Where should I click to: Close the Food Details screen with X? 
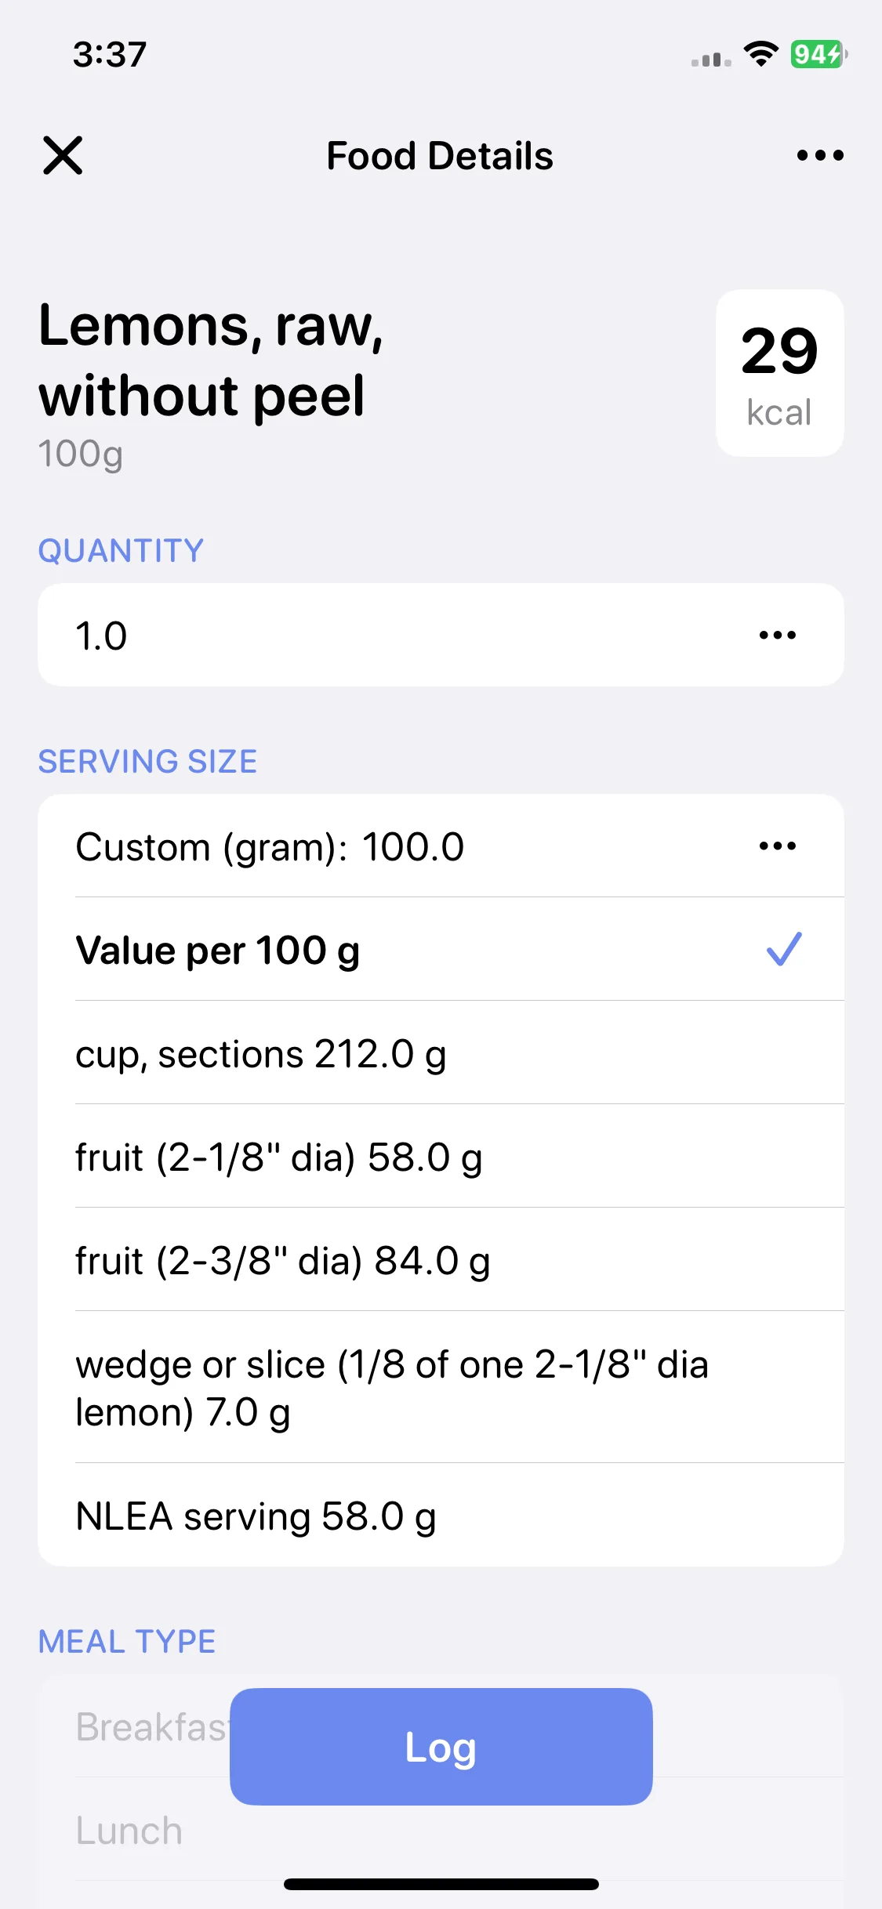pyautogui.click(x=63, y=155)
